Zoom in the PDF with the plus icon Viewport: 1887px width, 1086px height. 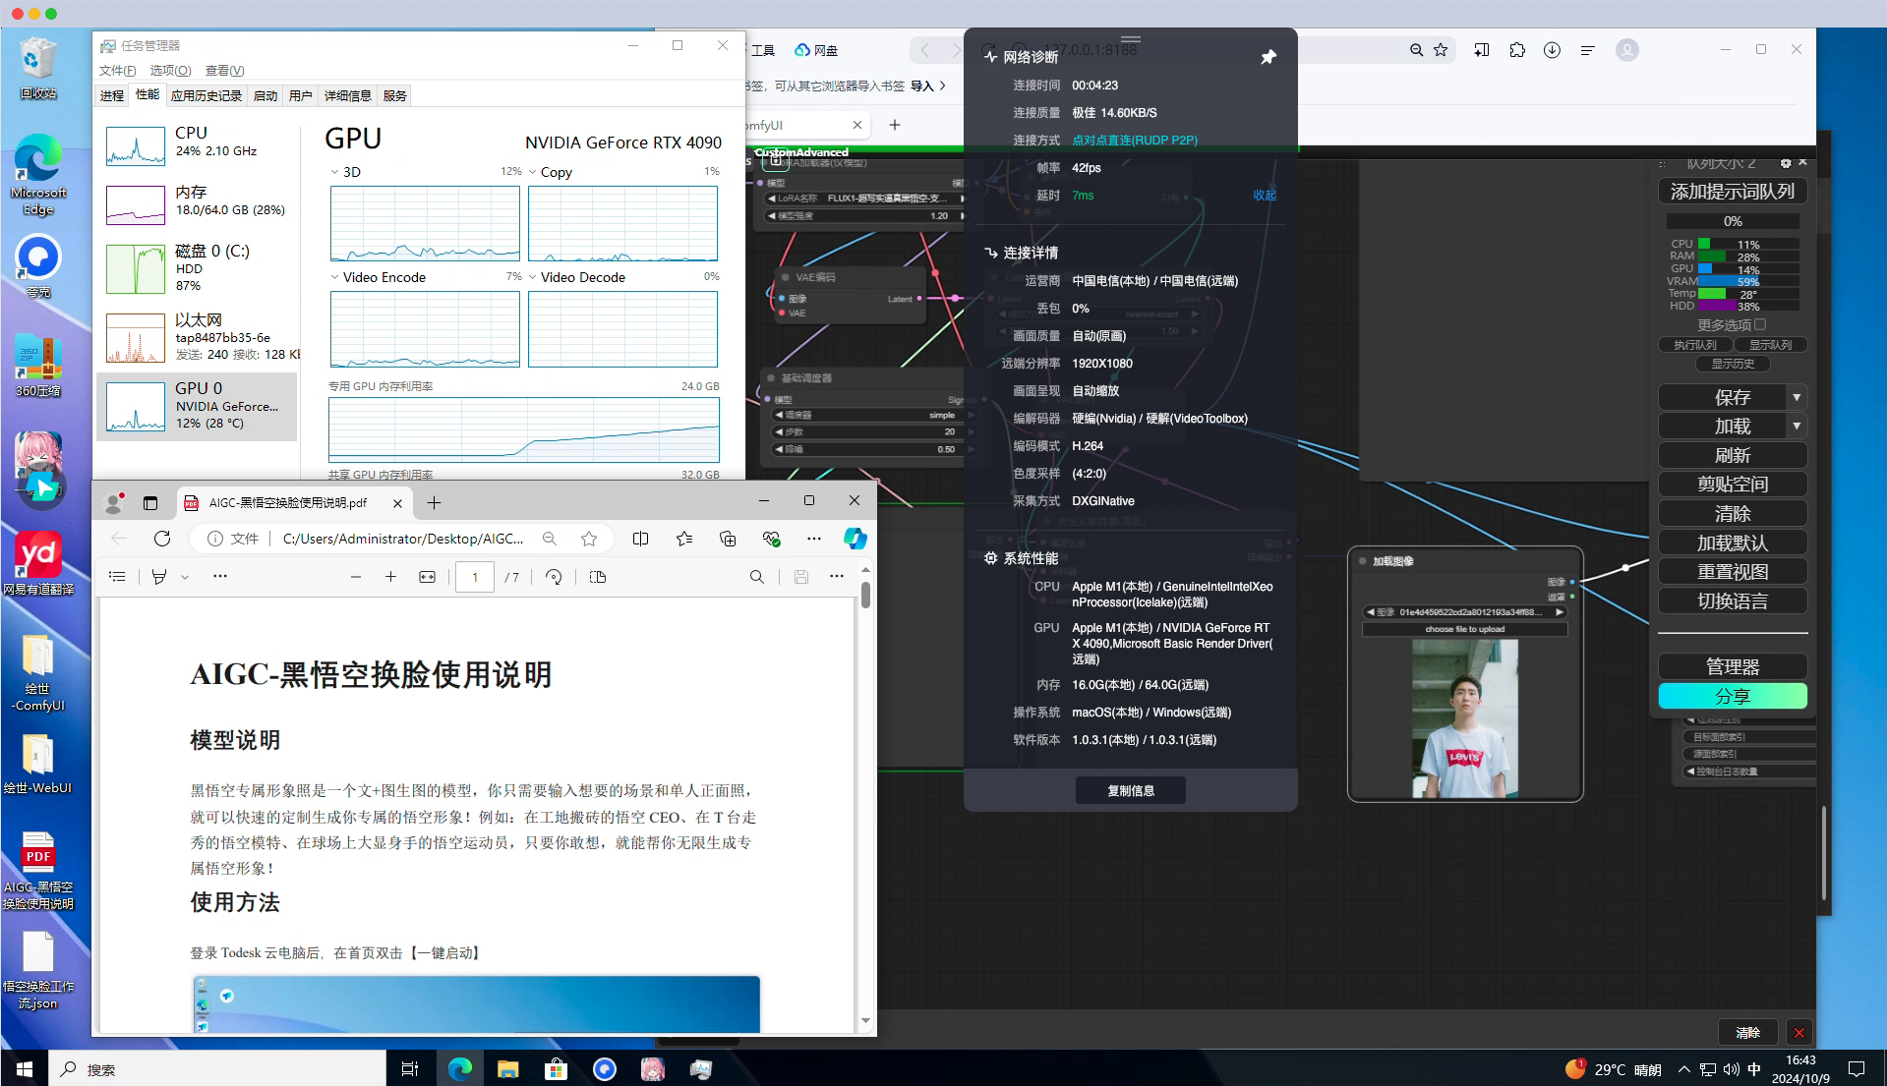click(x=390, y=577)
